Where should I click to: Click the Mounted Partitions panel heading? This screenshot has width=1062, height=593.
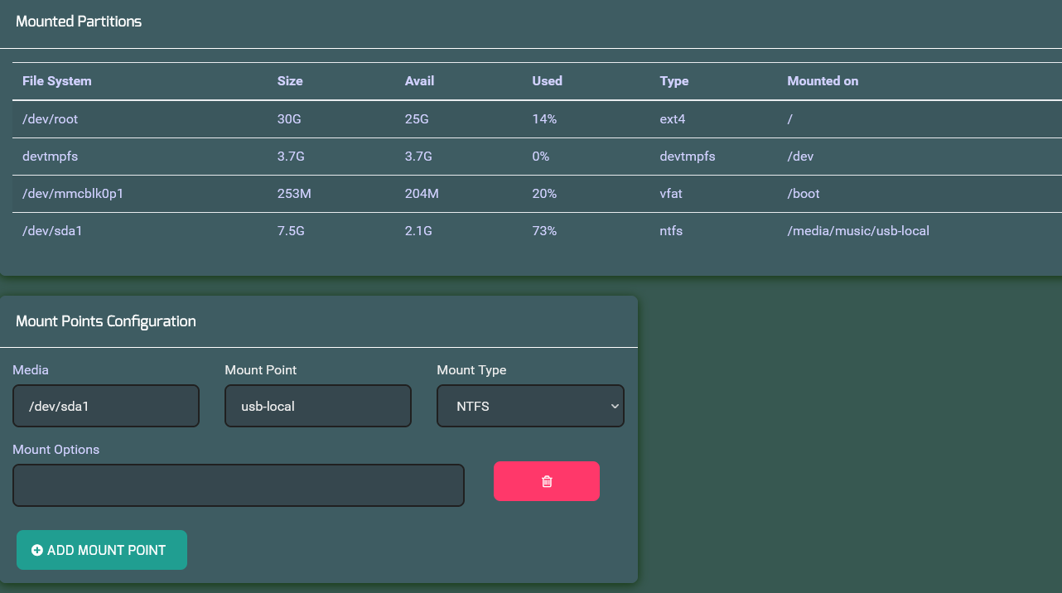coord(79,22)
